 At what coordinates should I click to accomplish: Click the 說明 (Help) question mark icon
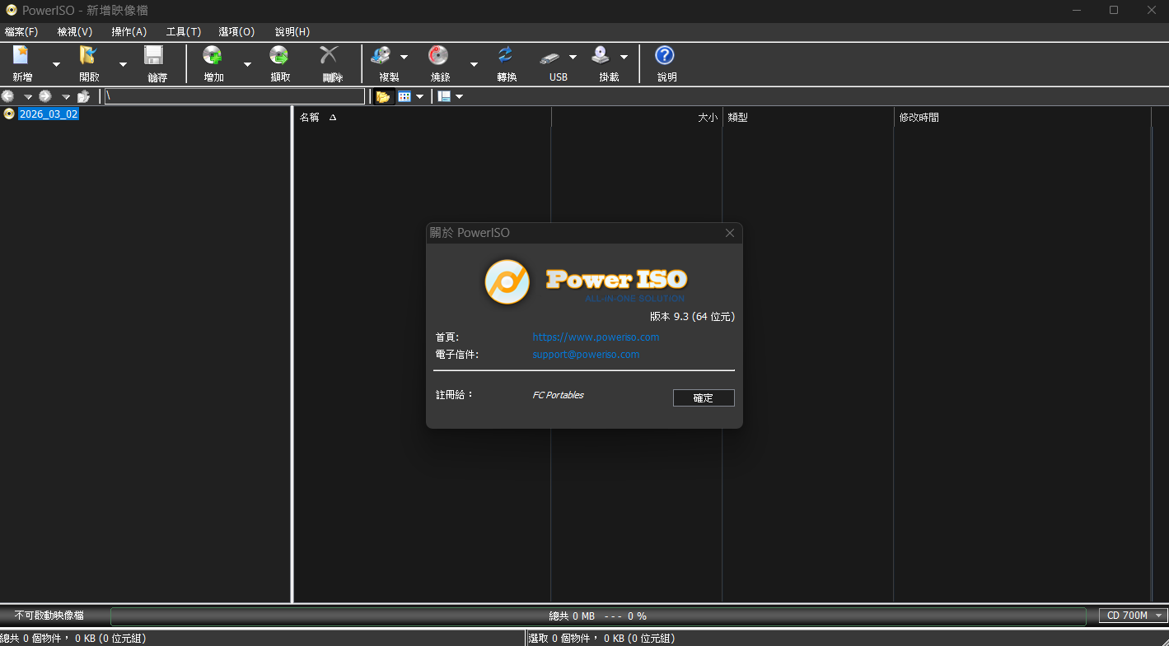click(x=665, y=56)
